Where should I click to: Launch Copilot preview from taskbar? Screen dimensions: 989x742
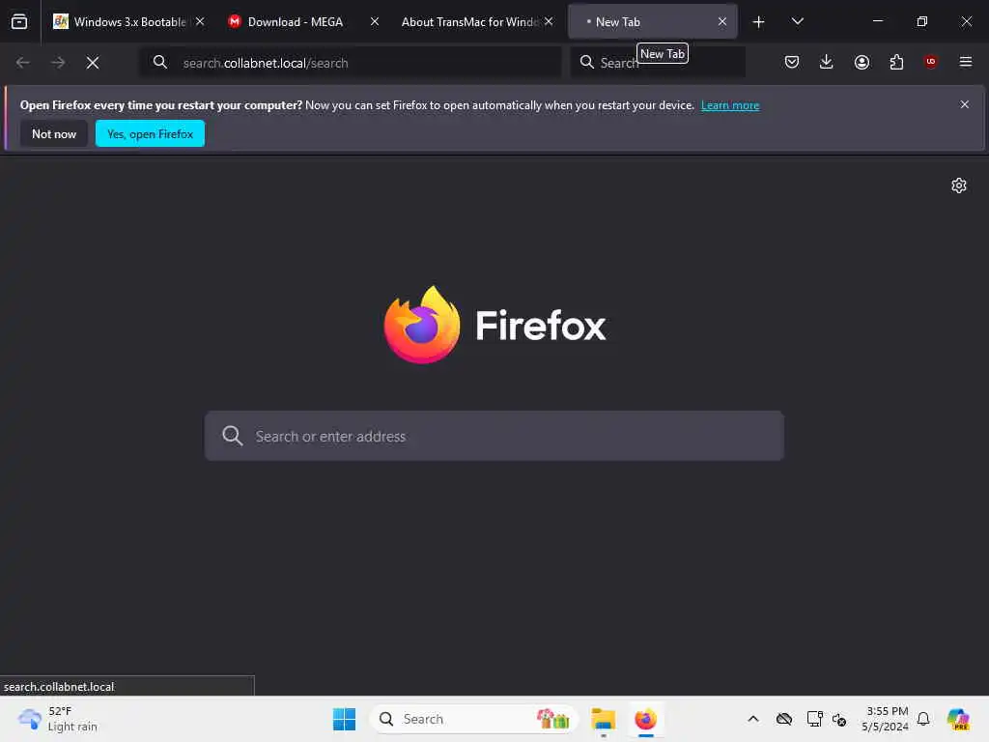(958, 719)
